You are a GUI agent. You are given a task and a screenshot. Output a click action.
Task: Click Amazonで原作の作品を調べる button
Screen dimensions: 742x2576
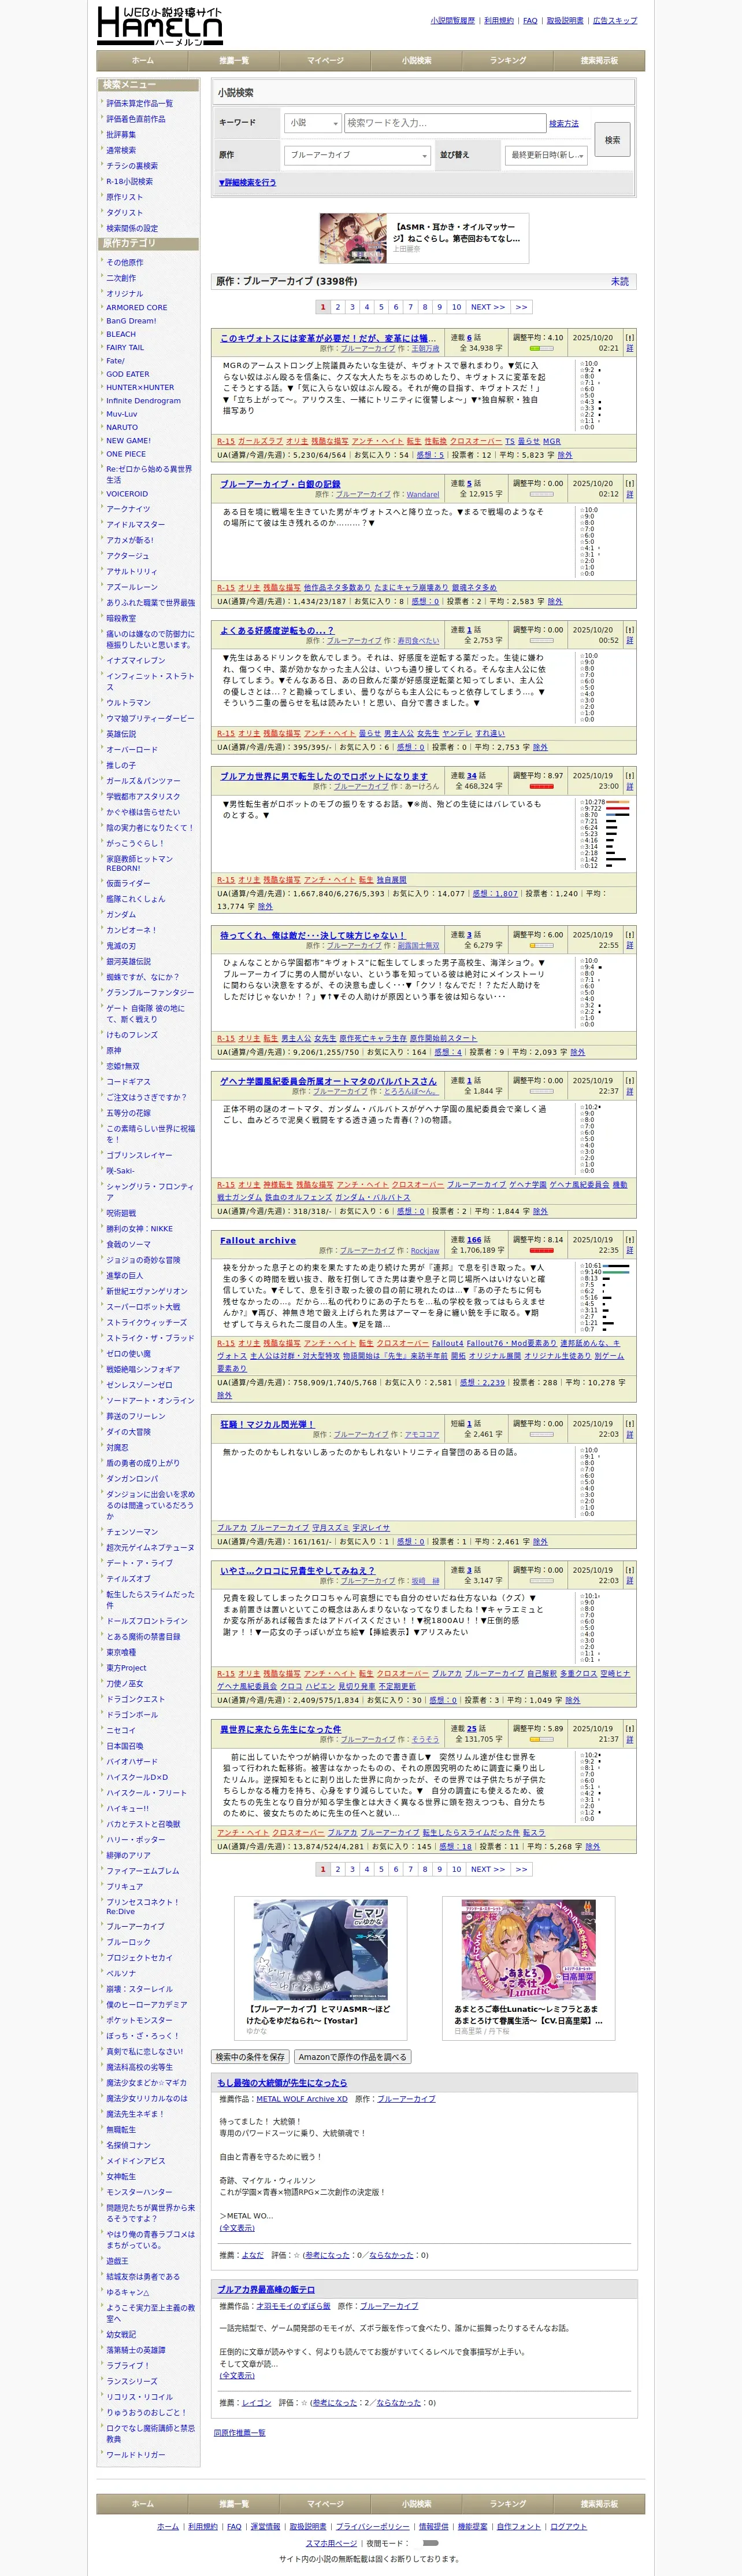[x=353, y=2057]
